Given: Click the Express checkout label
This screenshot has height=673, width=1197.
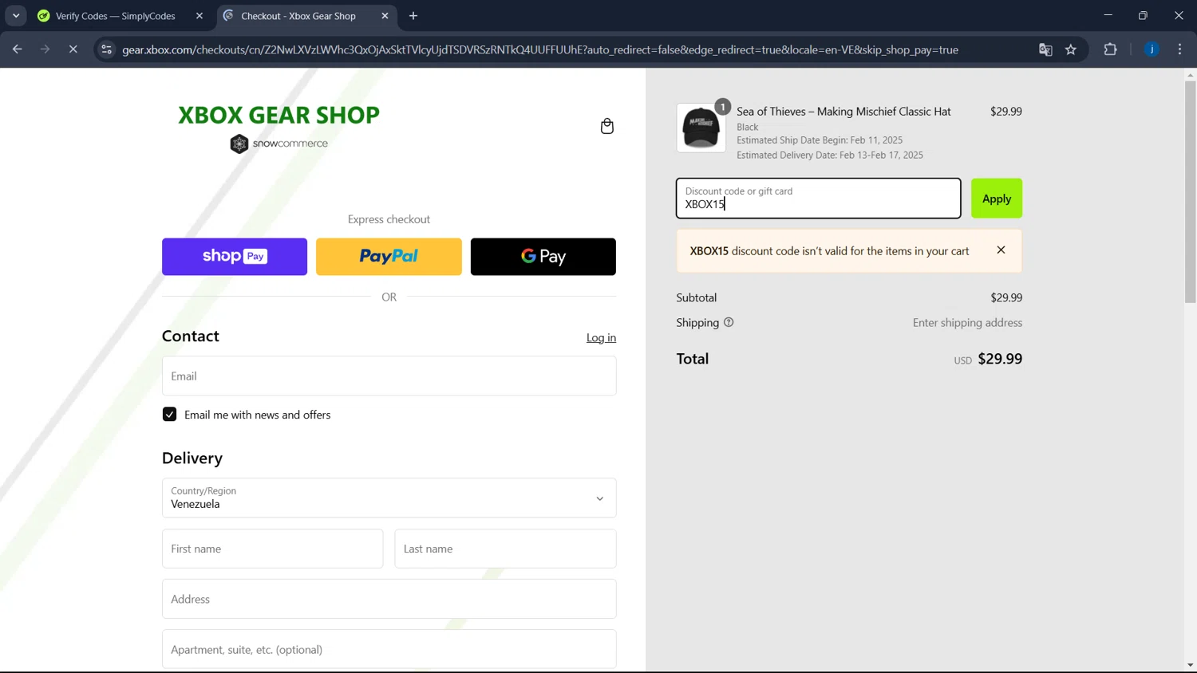Looking at the screenshot, I should pyautogui.click(x=389, y=219).
